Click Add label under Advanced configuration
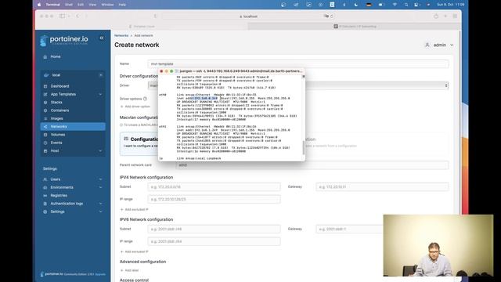The height and width of the screenshot is (282, 501). click(129, 270)
